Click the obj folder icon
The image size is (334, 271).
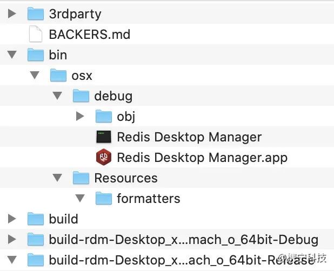pos(104,116)
